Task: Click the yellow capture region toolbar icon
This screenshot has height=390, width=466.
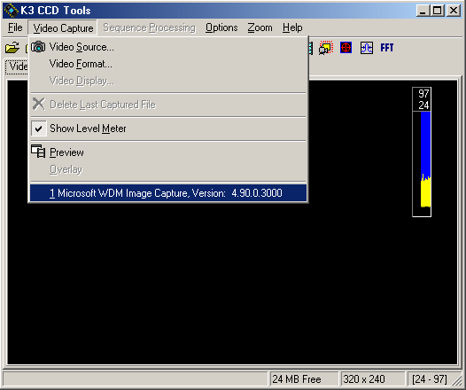Action: tap(326, 48)
